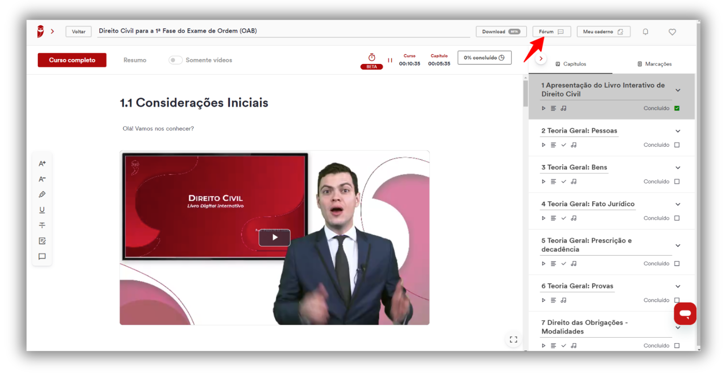Click the notifications bell icon
Screen dimensions: 723x378
(645, 32)
